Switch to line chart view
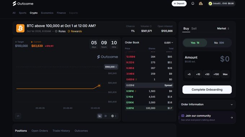This screenshot has height=137, width=245. click(100, 116)
